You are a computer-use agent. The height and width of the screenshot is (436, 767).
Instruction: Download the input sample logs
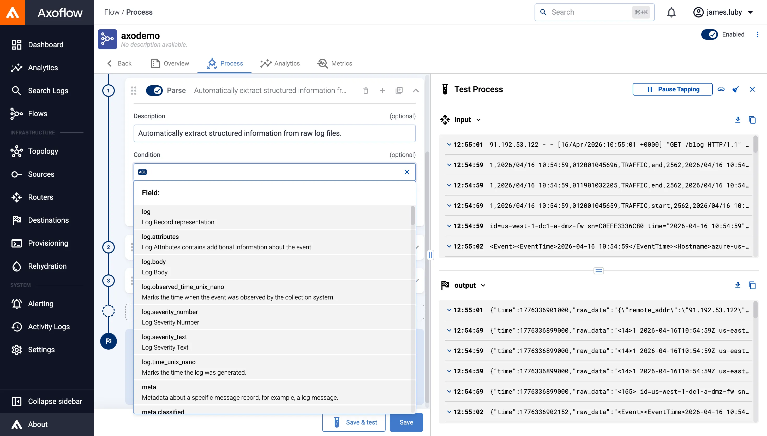pos(737,120)
